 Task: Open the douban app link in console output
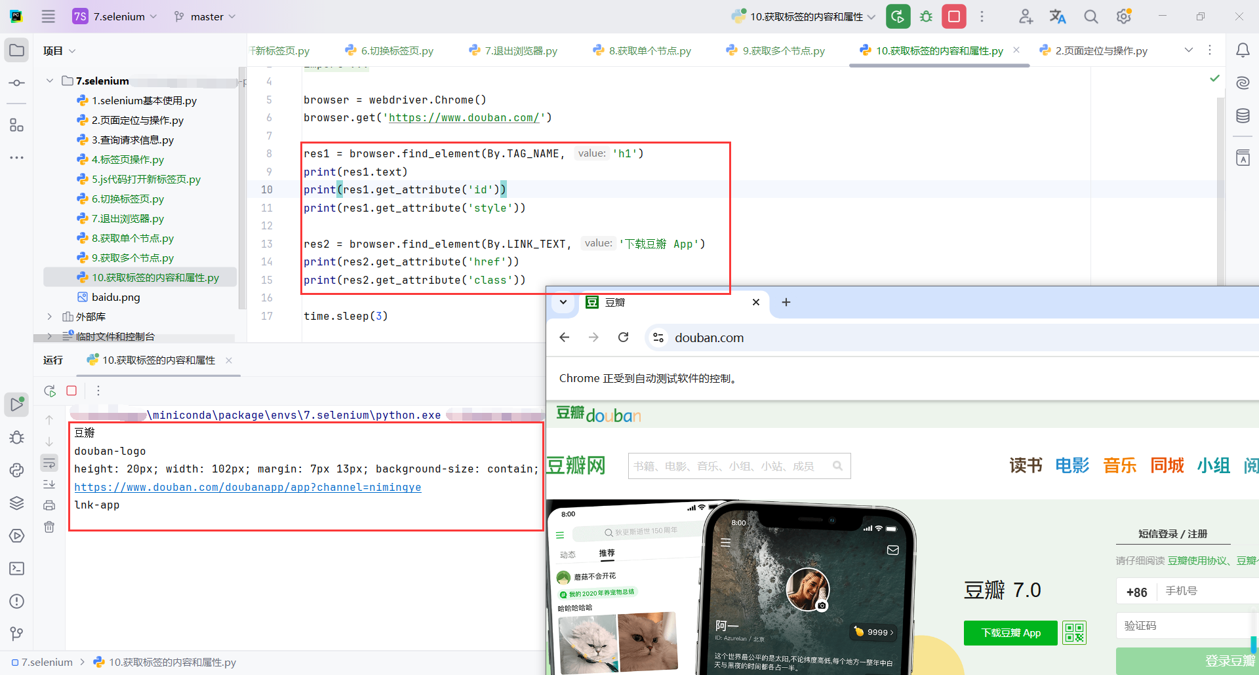point(248,487)
